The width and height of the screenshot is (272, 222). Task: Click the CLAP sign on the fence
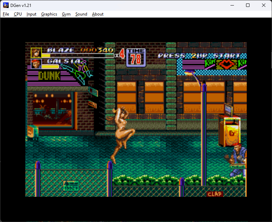coord(215,194)
